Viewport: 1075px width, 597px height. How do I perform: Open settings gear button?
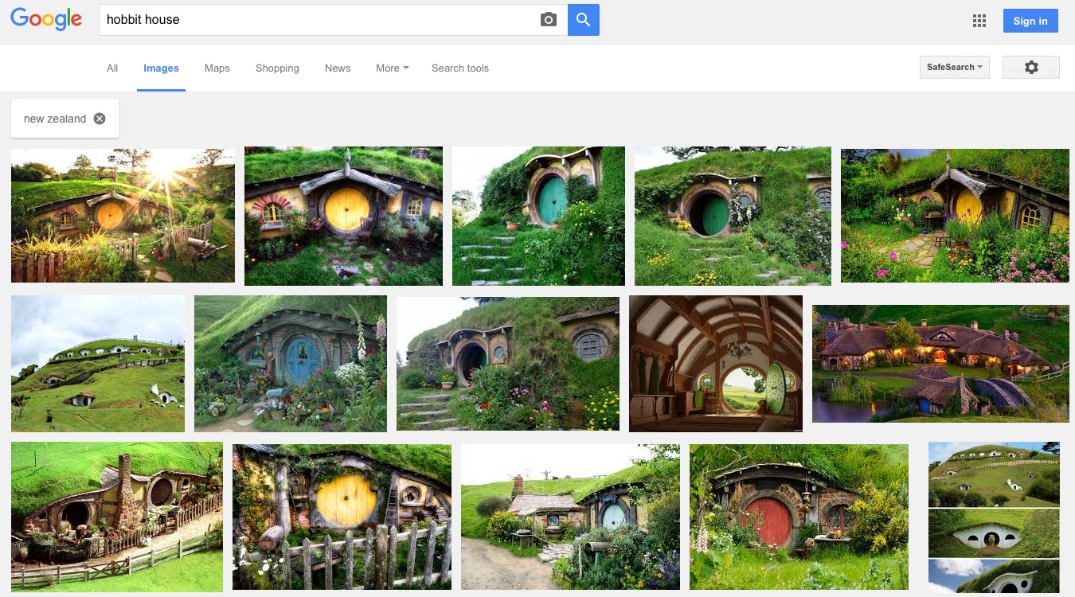[x=1031, y=68]
